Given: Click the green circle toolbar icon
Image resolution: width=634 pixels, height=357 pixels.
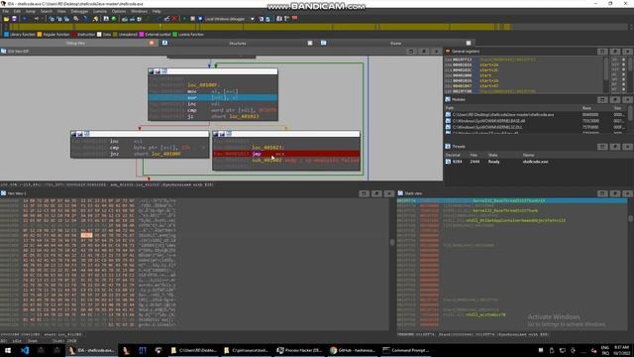Looking at the screenshot, I should pos(114,19).
